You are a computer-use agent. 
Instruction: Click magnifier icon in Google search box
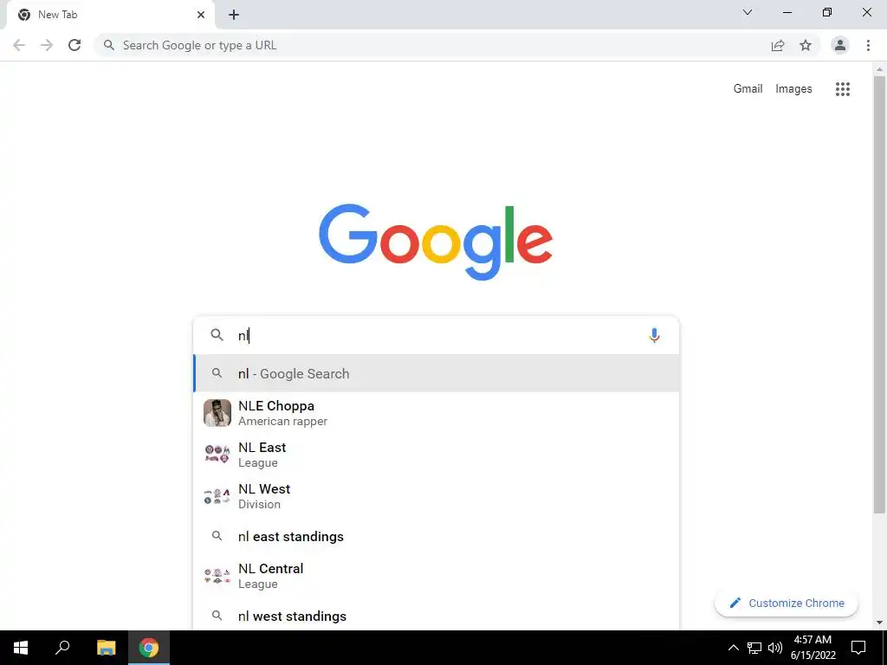pyautogui.click(x=217, y=335)
